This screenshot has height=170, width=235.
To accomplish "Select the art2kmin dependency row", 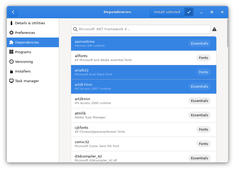I will pyautogui.click(x=144, y=101).
